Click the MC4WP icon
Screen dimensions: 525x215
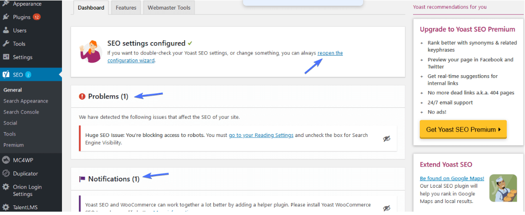tap(6, 160)
